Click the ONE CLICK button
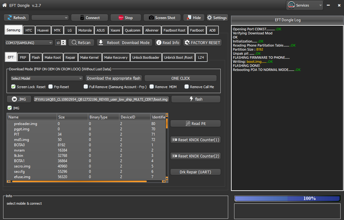 point(180,78)
